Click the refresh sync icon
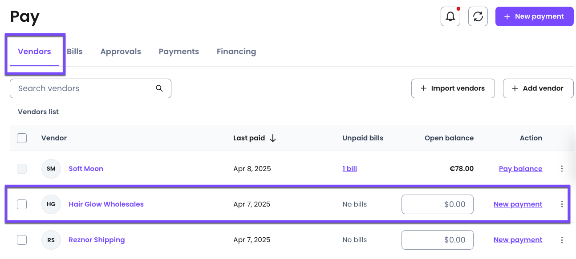 point(478,17)
